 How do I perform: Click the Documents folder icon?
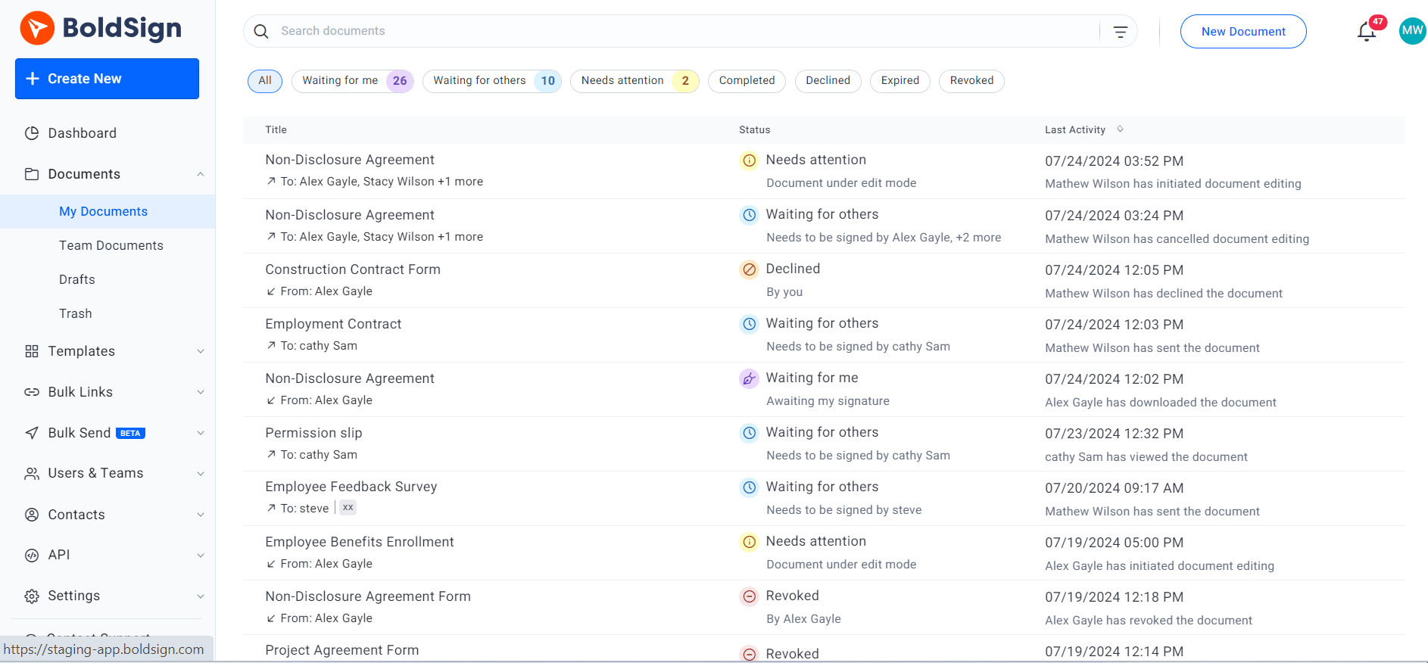[32, 174]
